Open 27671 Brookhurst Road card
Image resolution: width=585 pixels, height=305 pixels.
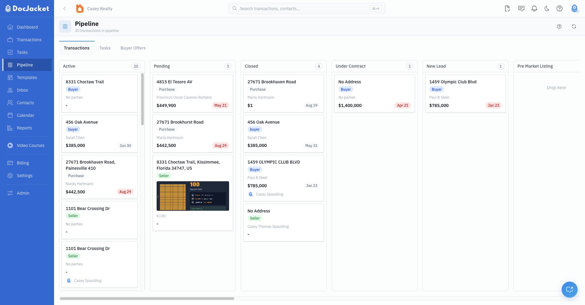tap(193, 134)
